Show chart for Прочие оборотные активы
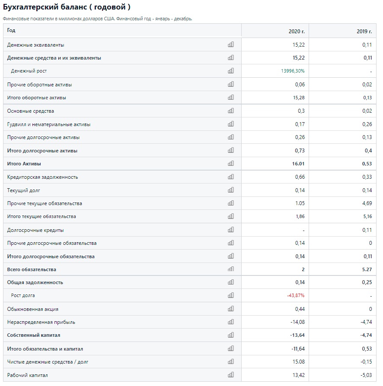The image size is (383, 386). point(231,84)
